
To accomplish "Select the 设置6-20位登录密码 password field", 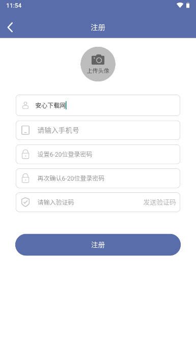I will [98, 154].
